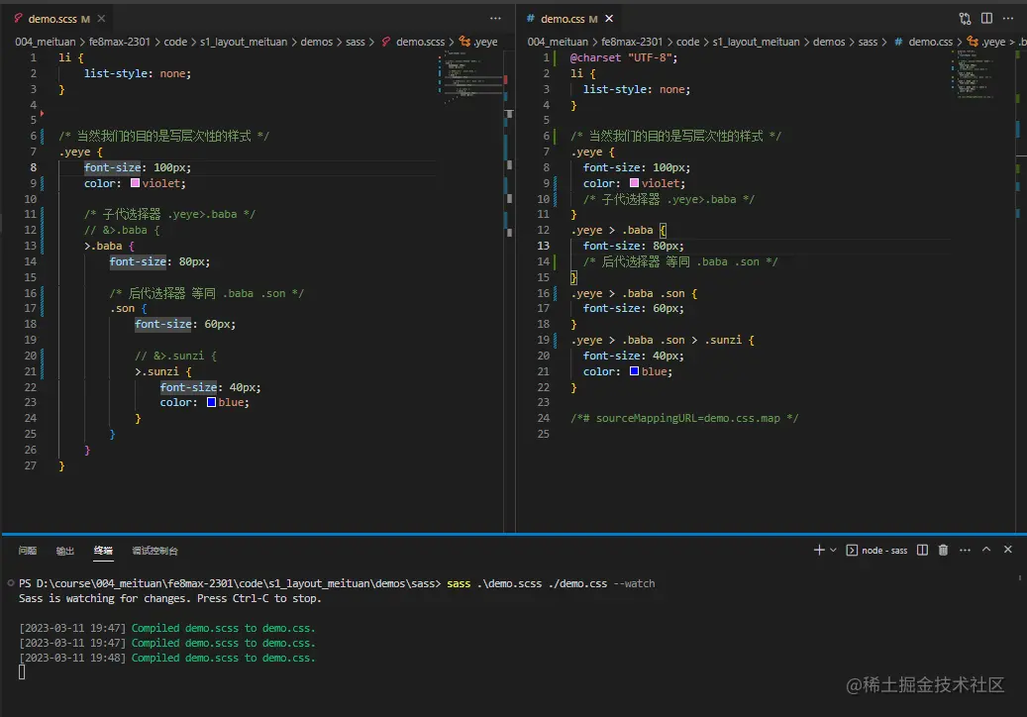Click the left editor minimap
The height and width of the screenshot is (717, 1027).
(469, 77)
